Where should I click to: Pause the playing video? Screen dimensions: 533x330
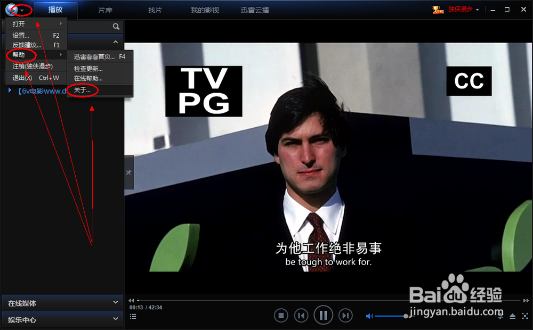point(324,315)
